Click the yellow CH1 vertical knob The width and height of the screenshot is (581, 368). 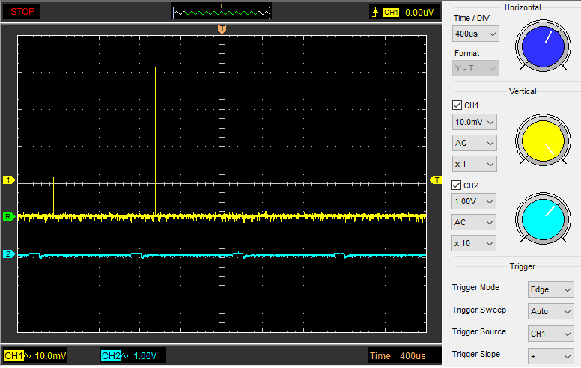click(542, 142)
